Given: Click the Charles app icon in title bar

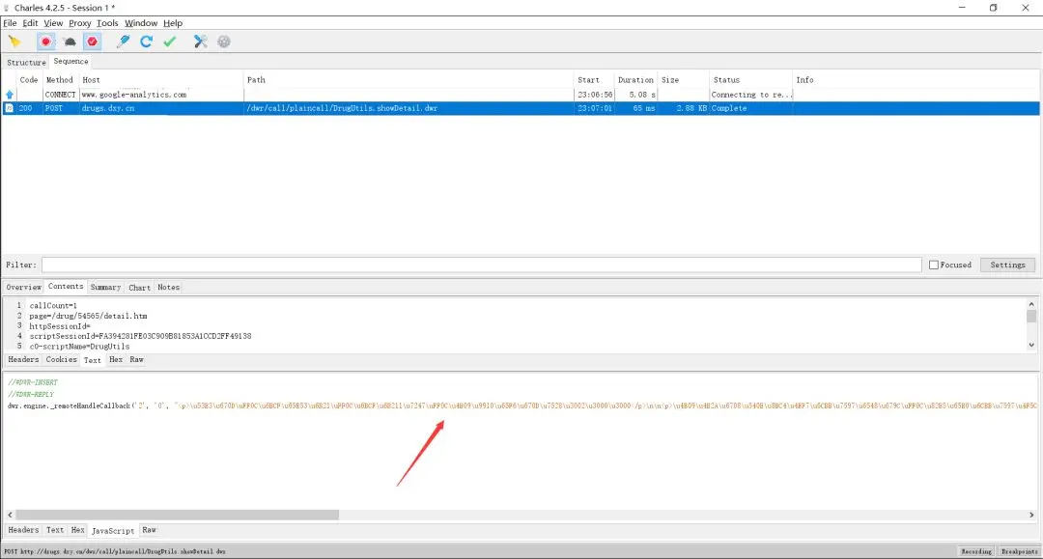Looking at the screenshot, I should (x=7, y=8).
